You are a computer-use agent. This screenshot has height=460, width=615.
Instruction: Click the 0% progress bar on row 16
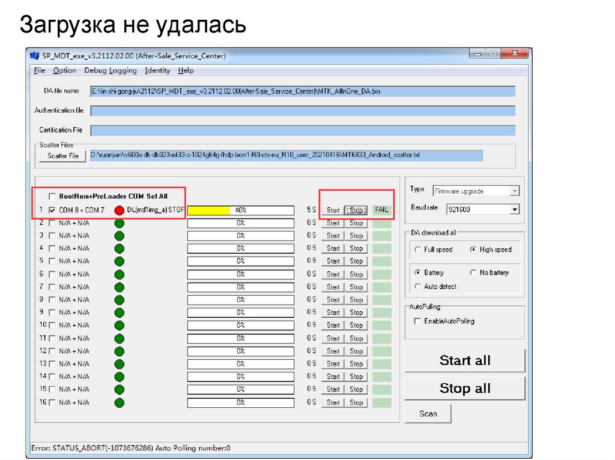click(241, 403)
